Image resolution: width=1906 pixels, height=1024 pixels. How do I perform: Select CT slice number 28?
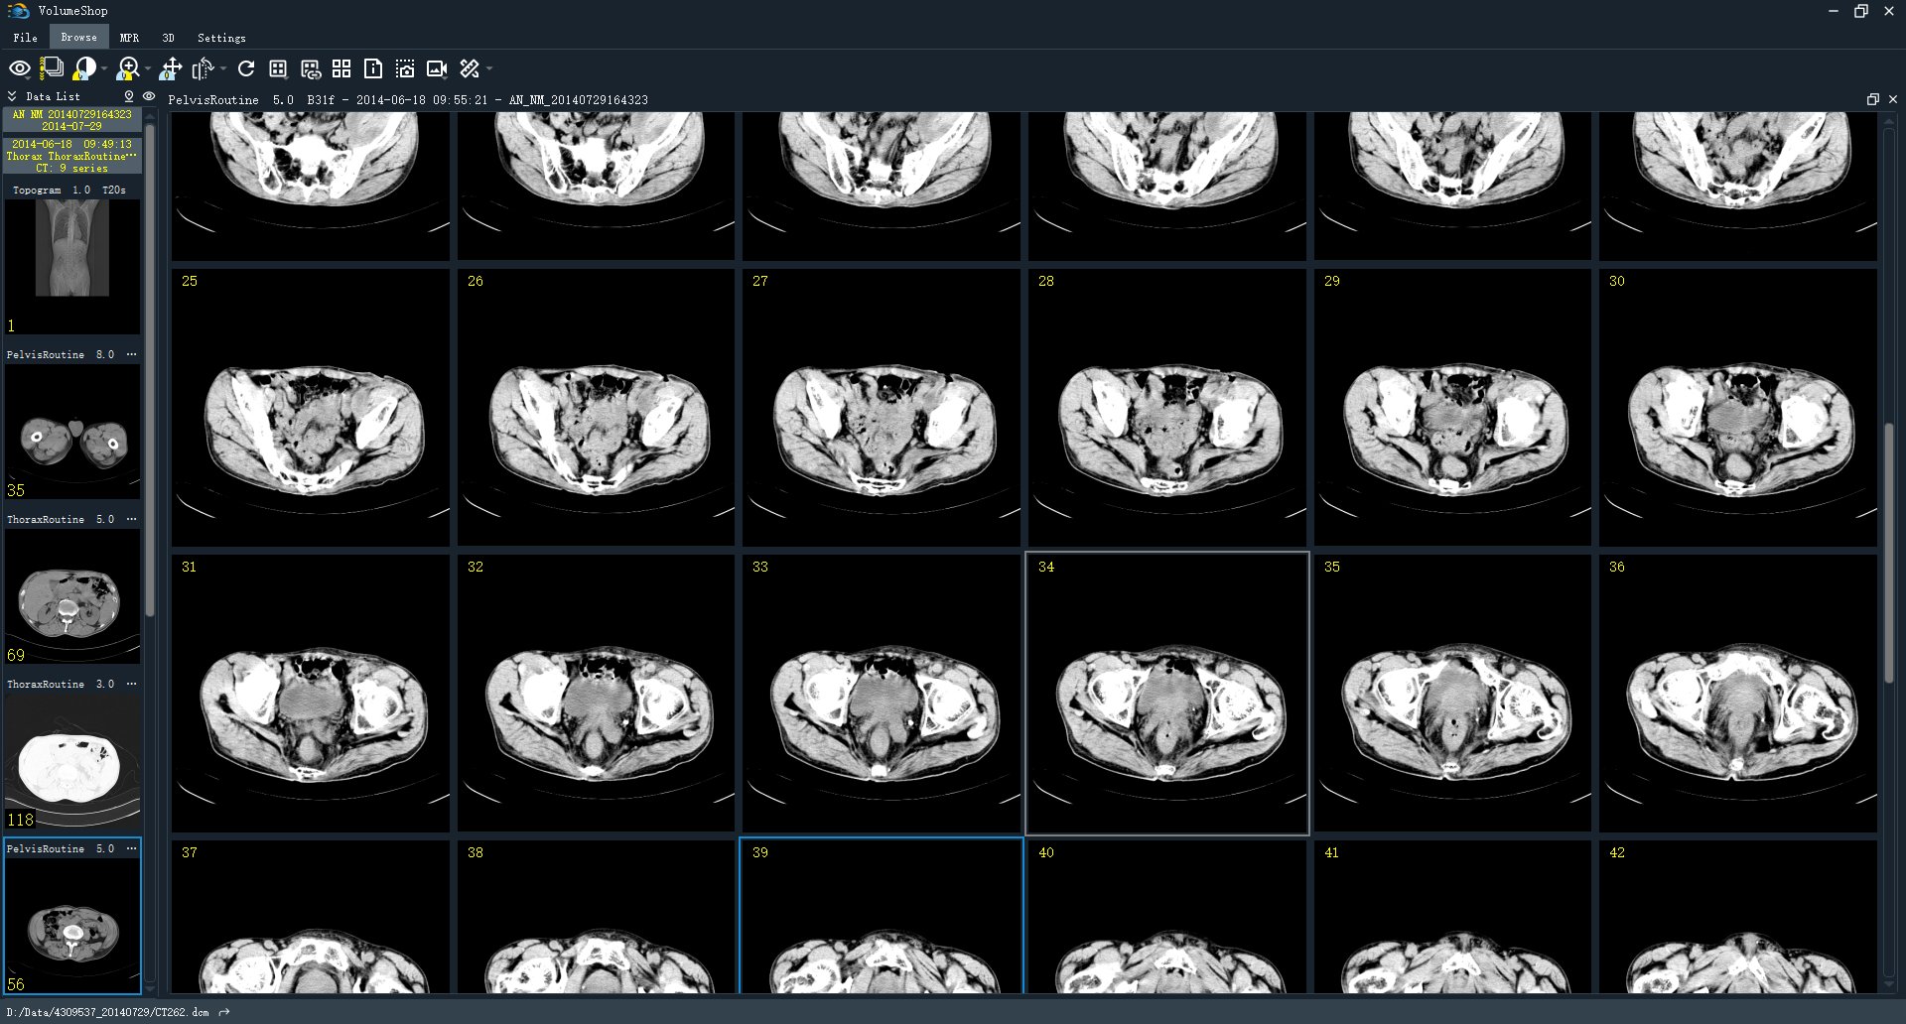[1167, 408]
